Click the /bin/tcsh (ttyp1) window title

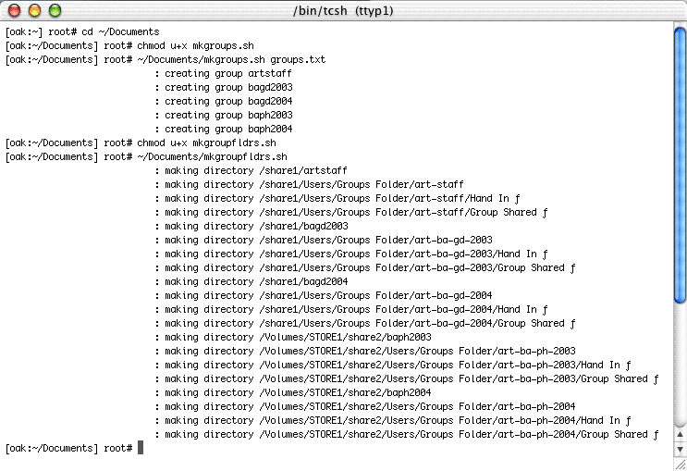[x=343, y=10]
